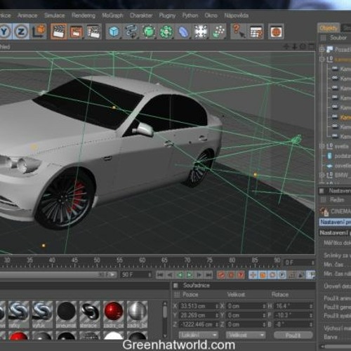The width and height of the screenshot is (351, 351).
Task: Click the table and question mark icon
Action: (256, 32)
